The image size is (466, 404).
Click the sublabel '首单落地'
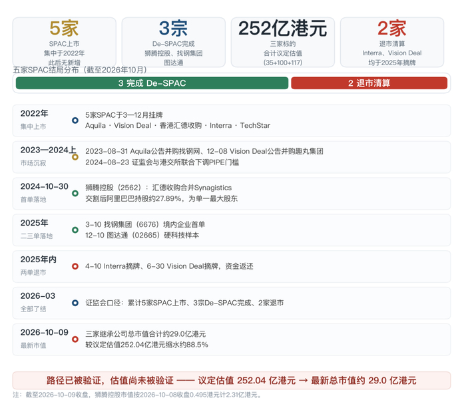(33, 200)
